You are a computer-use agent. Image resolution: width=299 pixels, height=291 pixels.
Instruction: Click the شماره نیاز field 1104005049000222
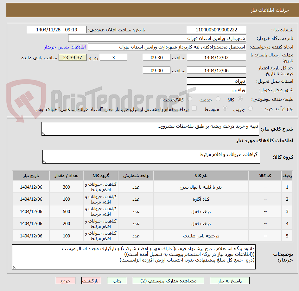[216, 30]
